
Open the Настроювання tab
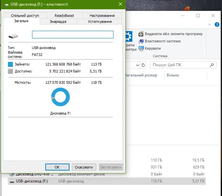102,16
